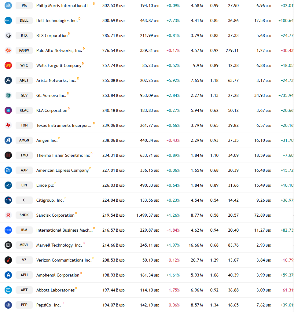The height and width of the screenshot is (312, 294).
Task: Select Arista change value +5.92%
Action: point(173,80)
